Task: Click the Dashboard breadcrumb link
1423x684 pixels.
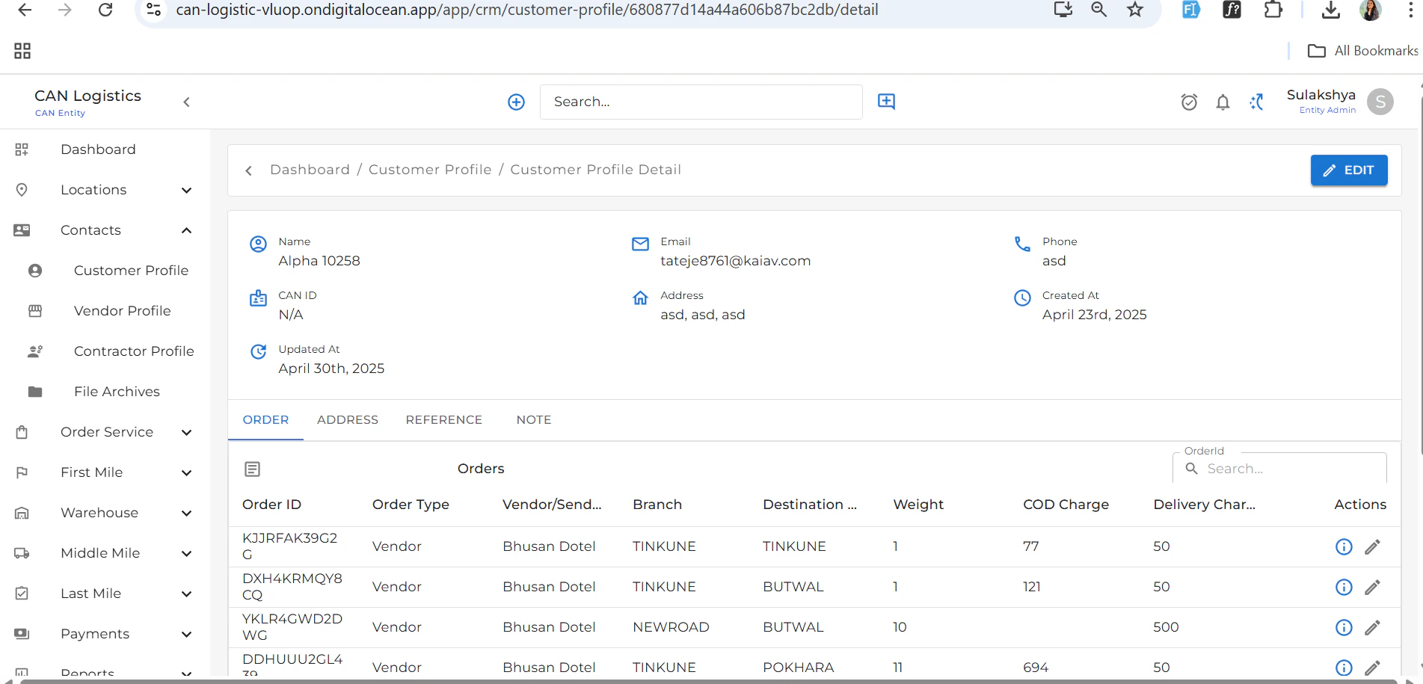Action: point(310,170)
